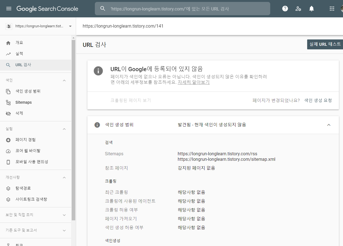Click the URL inspection search field
This screenshot has width=343, height=246.
[x=183, y=9]
